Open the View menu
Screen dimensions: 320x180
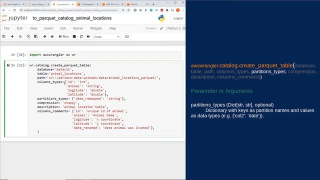click(33, 28)
